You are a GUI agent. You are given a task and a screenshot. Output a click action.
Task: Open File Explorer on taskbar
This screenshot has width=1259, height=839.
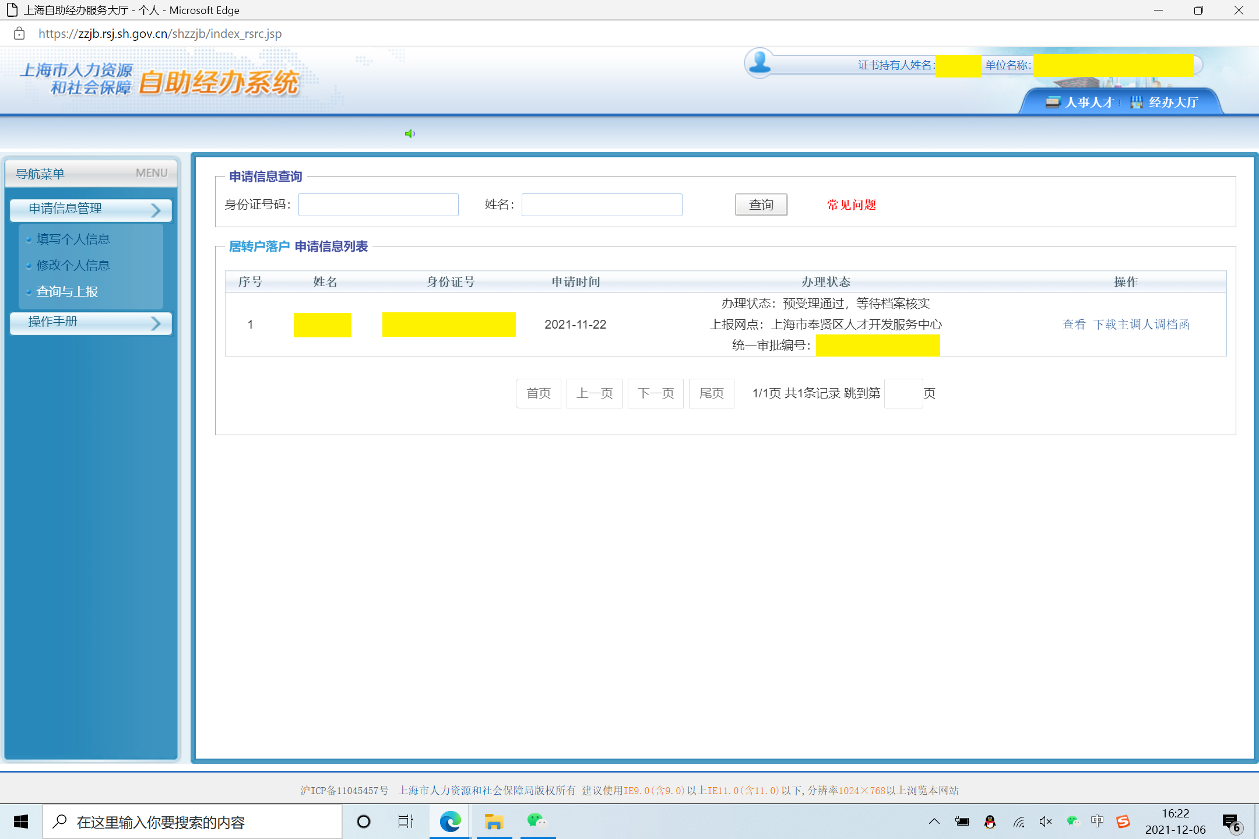tap(494, 822)
